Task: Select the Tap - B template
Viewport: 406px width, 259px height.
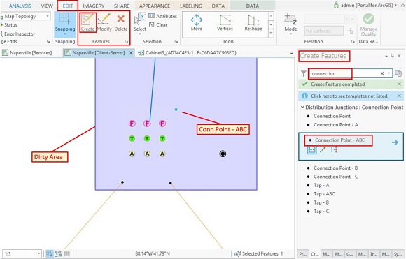Action: click(321, 202)
